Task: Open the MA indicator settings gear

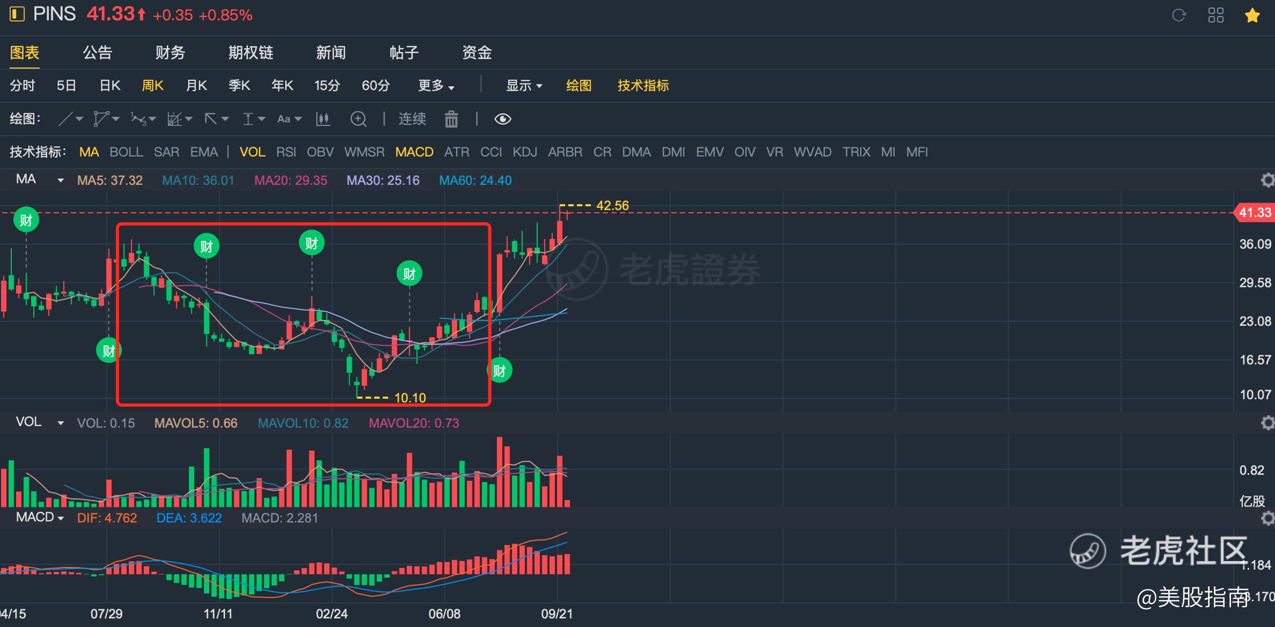Action: pyautogui.click(x=1267, y=180)
